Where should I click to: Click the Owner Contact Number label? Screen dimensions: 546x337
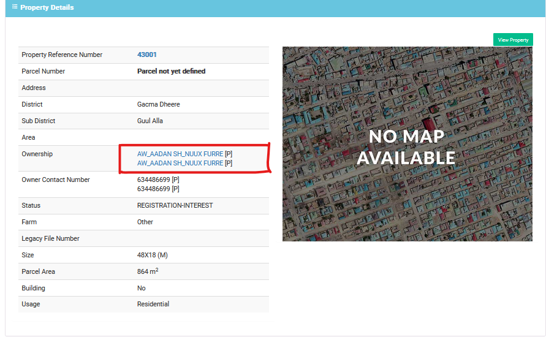(x=56, y=180)
